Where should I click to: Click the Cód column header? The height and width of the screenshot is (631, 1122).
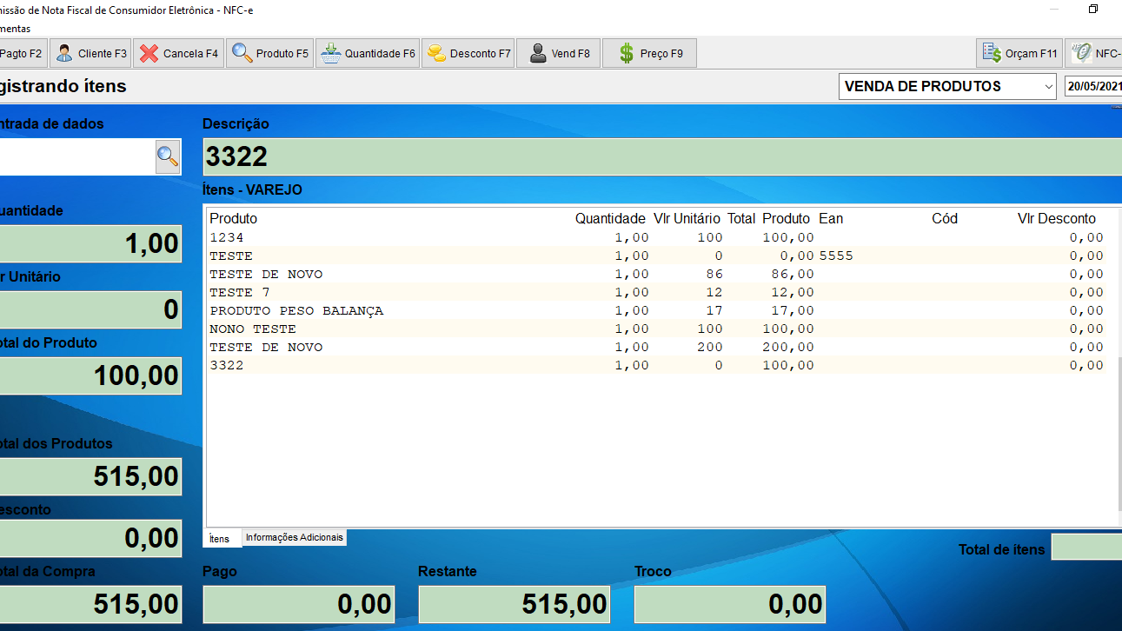tap(945, 218)
